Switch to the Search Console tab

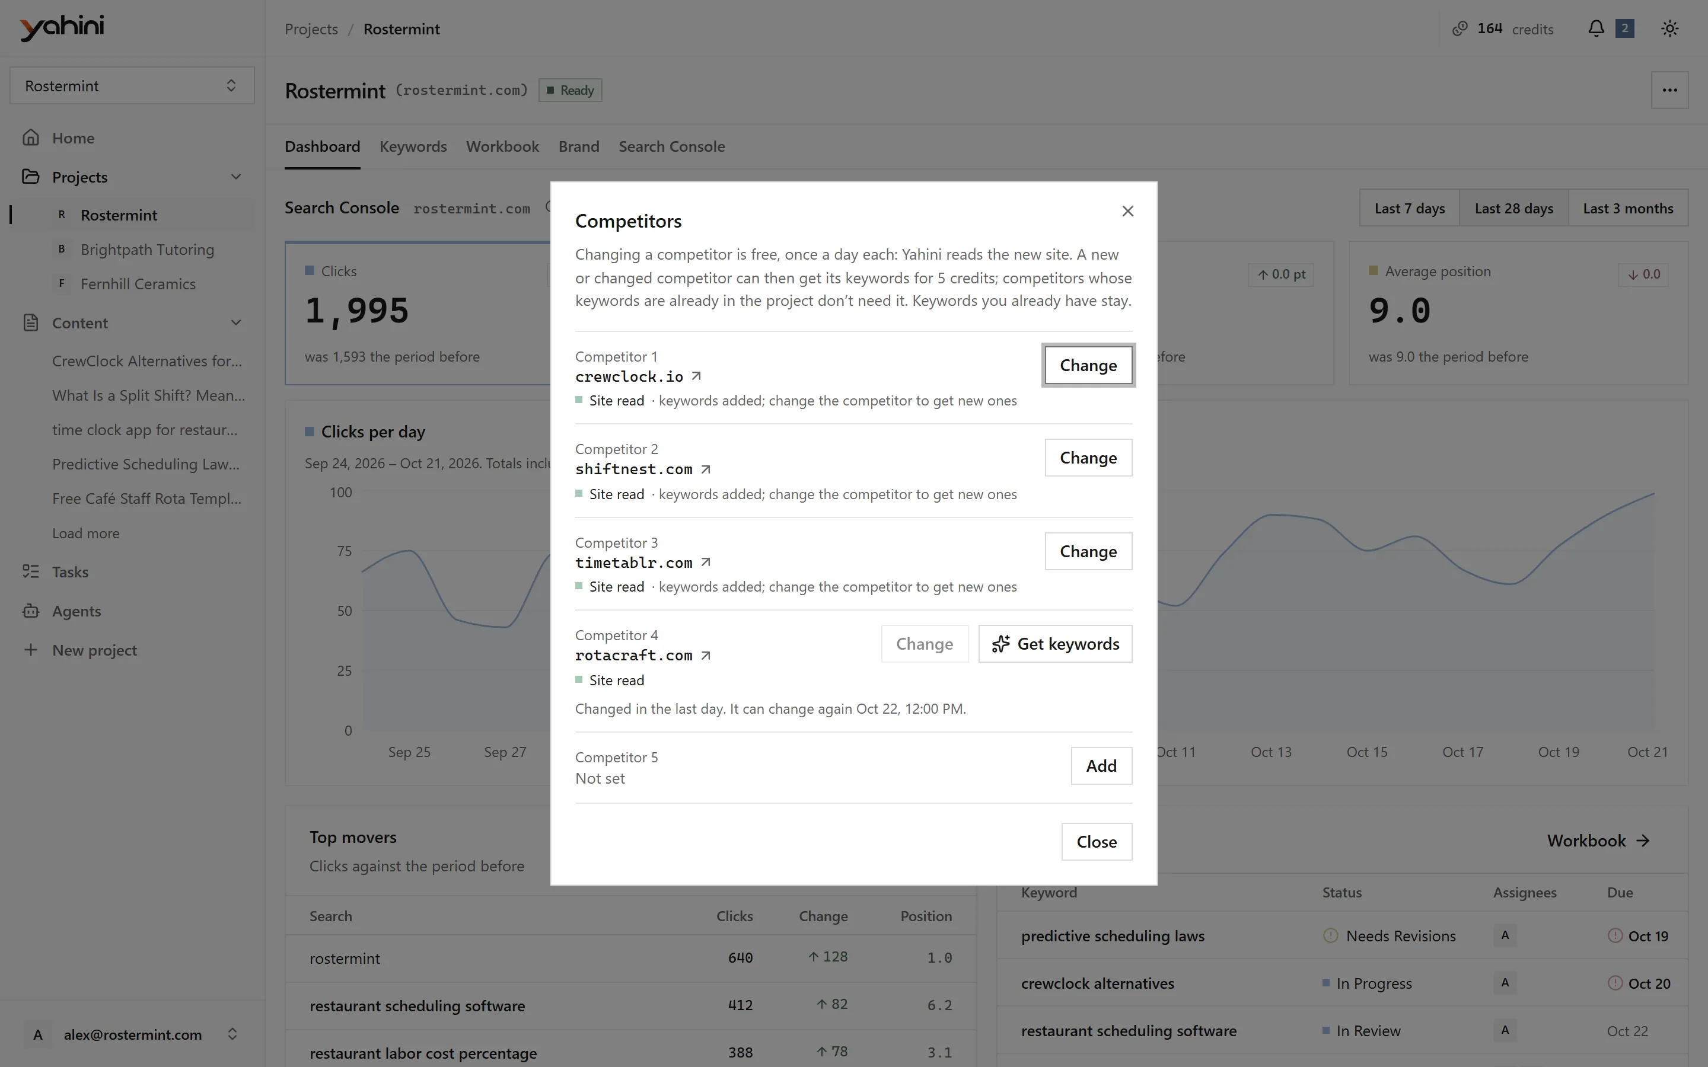pyautogui.click(x=671, y=147)
